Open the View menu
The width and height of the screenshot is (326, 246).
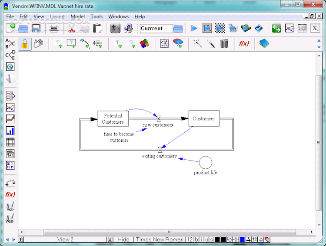(39, 16)
